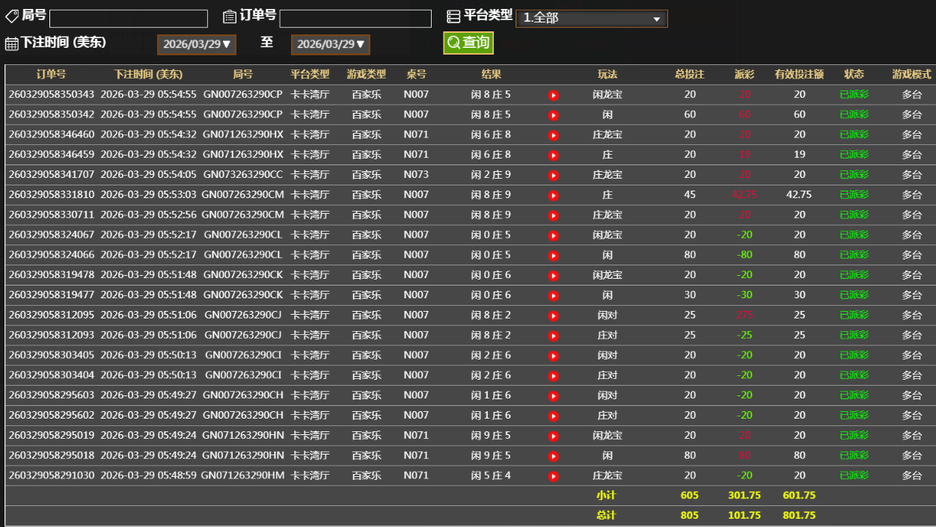
Task: Click the calendar icon beside 下注时间
Action: (x=12, y=43)
